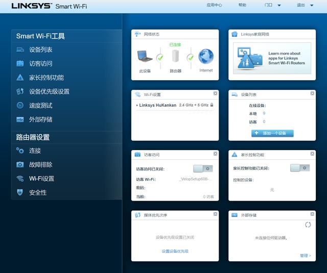Click the 访客访问 sidebar icon

click(x=20, y=64)
